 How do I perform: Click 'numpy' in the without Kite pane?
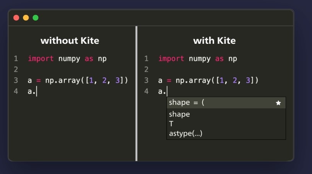point(69,59)
